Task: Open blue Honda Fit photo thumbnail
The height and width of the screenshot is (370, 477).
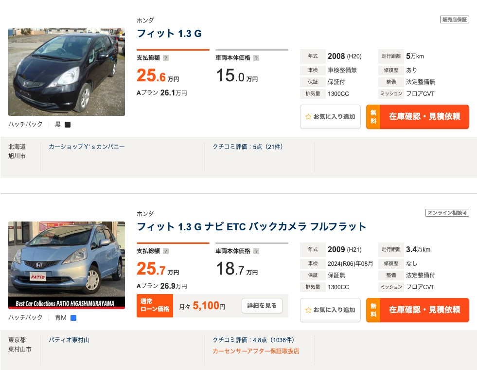Action: (x=67, y=265)
